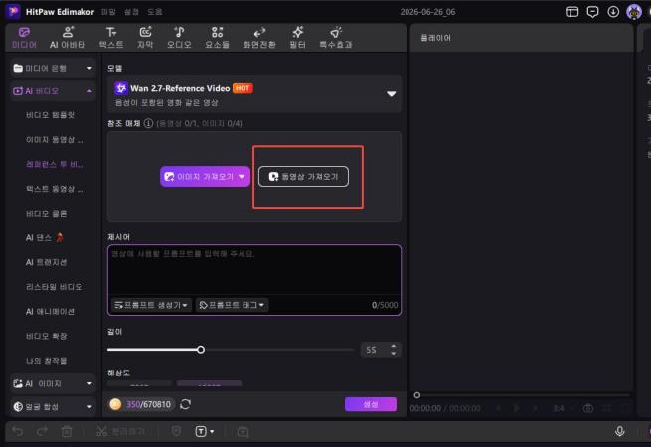The width and height of the screenshot is (651, 447).
Task: Select AI 애니메이션 in the sidebar
Action: click(51, 311)
